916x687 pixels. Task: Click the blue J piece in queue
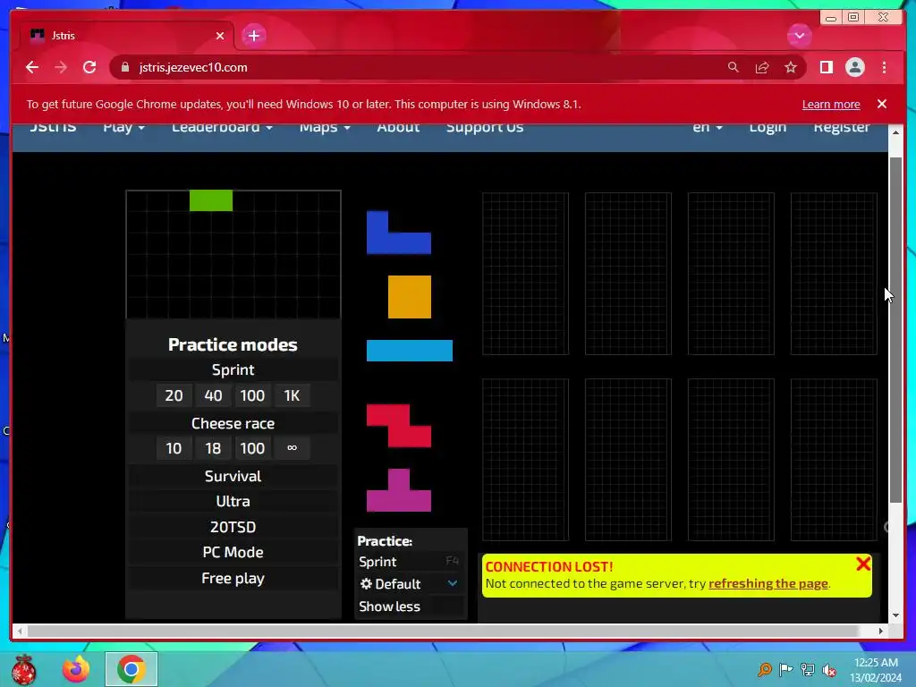pos(398,233)
